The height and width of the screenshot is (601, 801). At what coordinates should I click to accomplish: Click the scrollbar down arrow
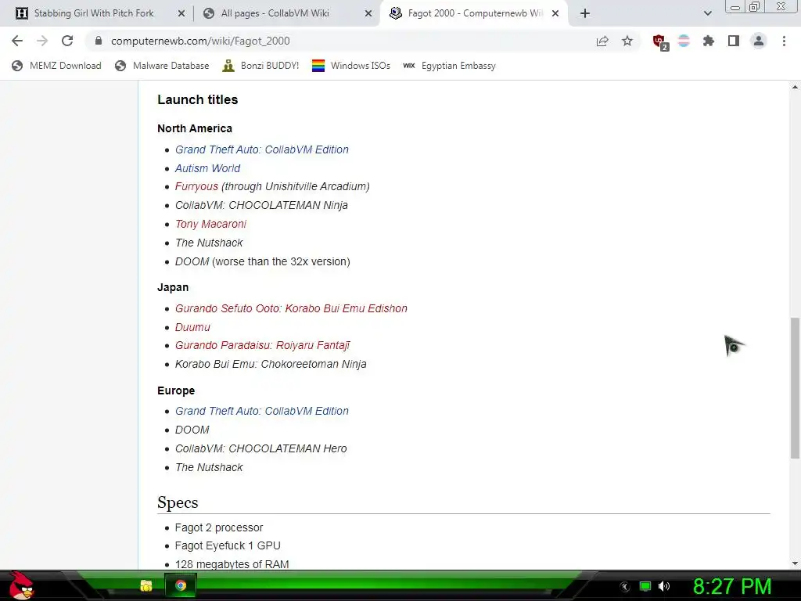point(795,563)
